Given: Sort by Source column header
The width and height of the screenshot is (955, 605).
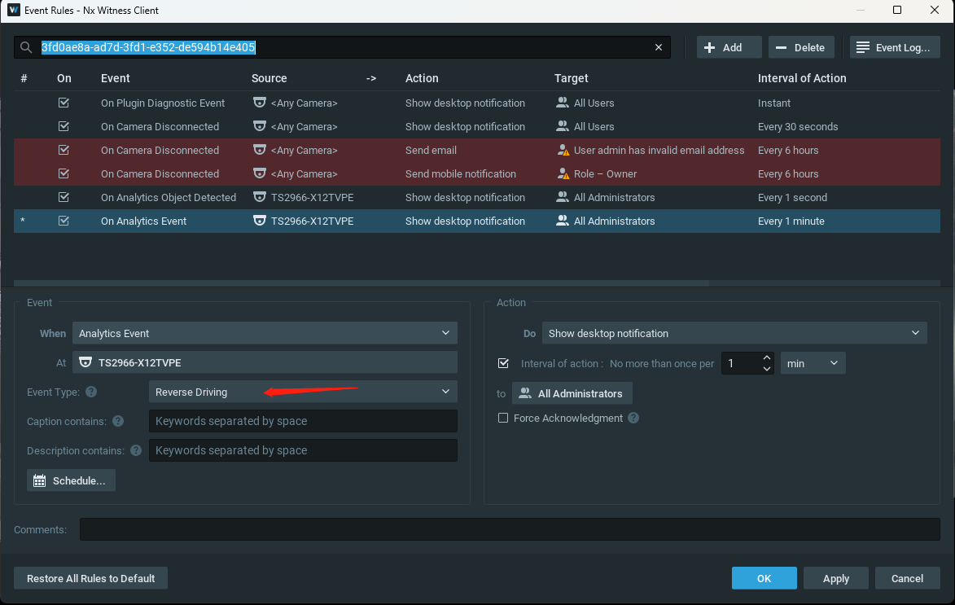Looking at the screenshot, I should [269, 78].
